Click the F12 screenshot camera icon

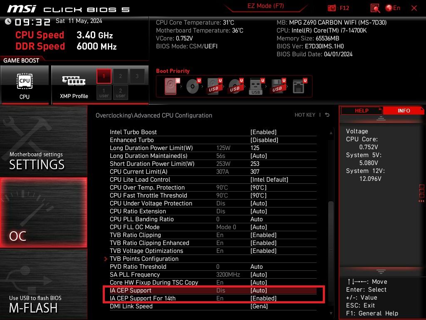[332, 8]
